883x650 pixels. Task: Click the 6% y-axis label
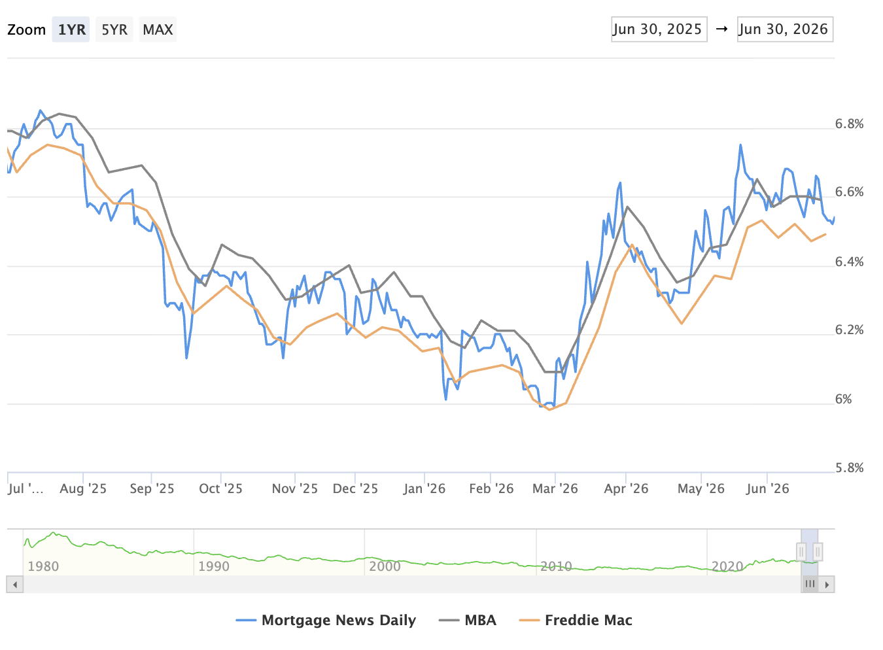(x=844, y=399)
